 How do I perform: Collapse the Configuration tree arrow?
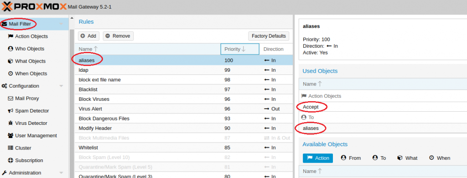tap(61, 86)
